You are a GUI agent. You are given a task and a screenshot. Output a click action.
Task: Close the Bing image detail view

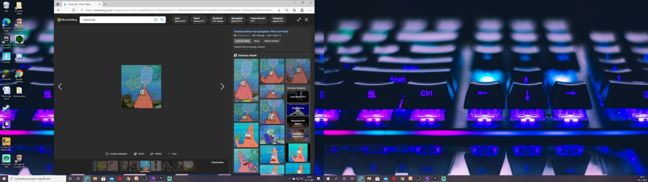306,20
